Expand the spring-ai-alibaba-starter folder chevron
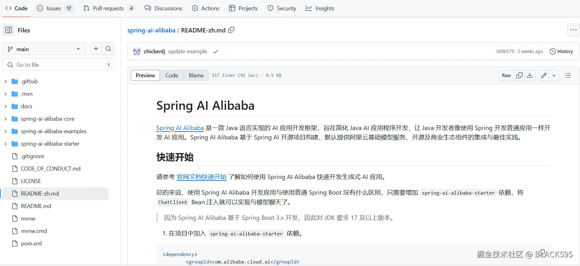 (x=5, y=144)
